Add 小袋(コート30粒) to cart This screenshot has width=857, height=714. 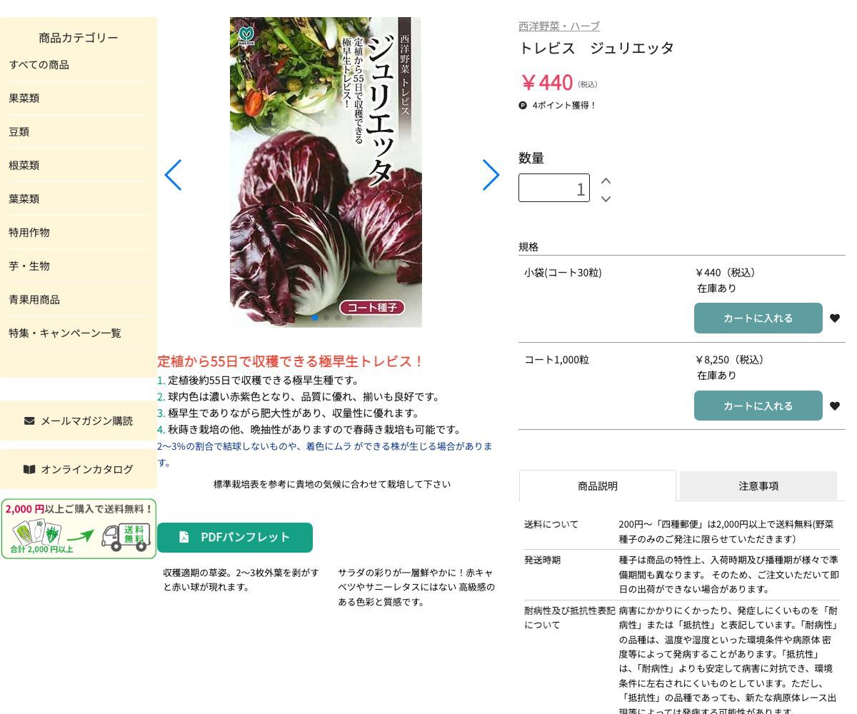point(758,318)
